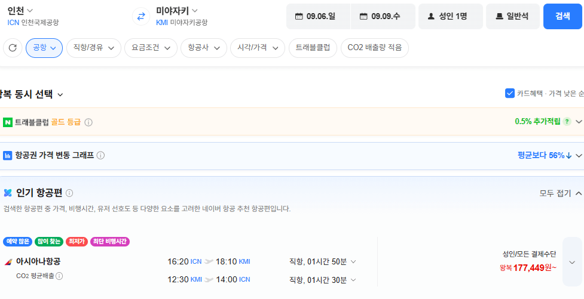Collapse all with 모두 접기
Screen dimensions: 584x299
[561, 193]
